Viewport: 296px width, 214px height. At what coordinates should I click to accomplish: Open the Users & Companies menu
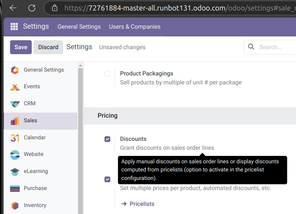tap(135, 27)
